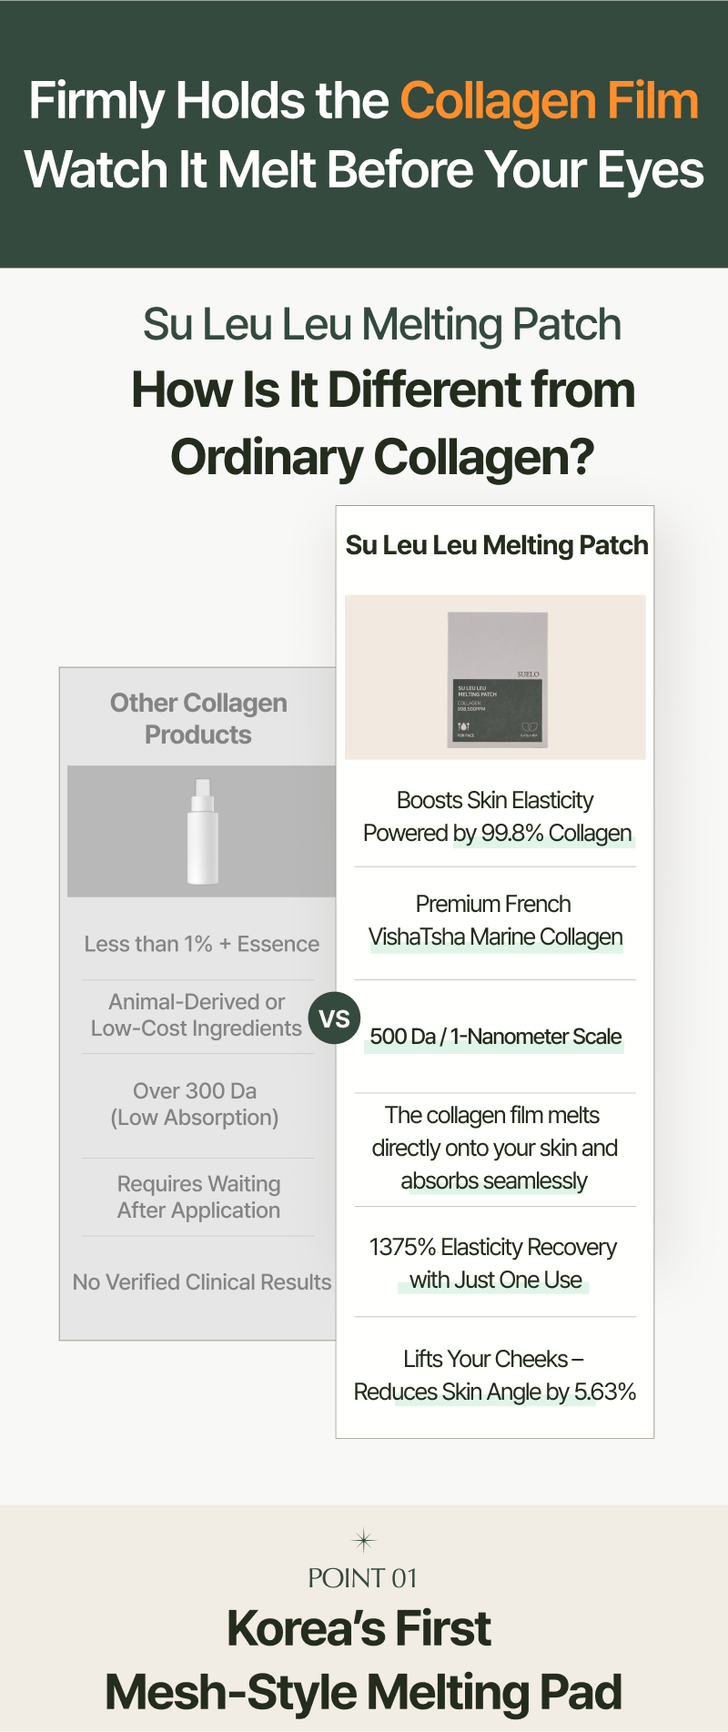728x1732 pixels.
Task: Click the "Korea's First" heading
Action: [359, 1627]
